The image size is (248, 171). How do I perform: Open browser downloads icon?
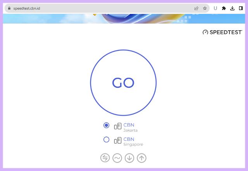click(232, 8)
